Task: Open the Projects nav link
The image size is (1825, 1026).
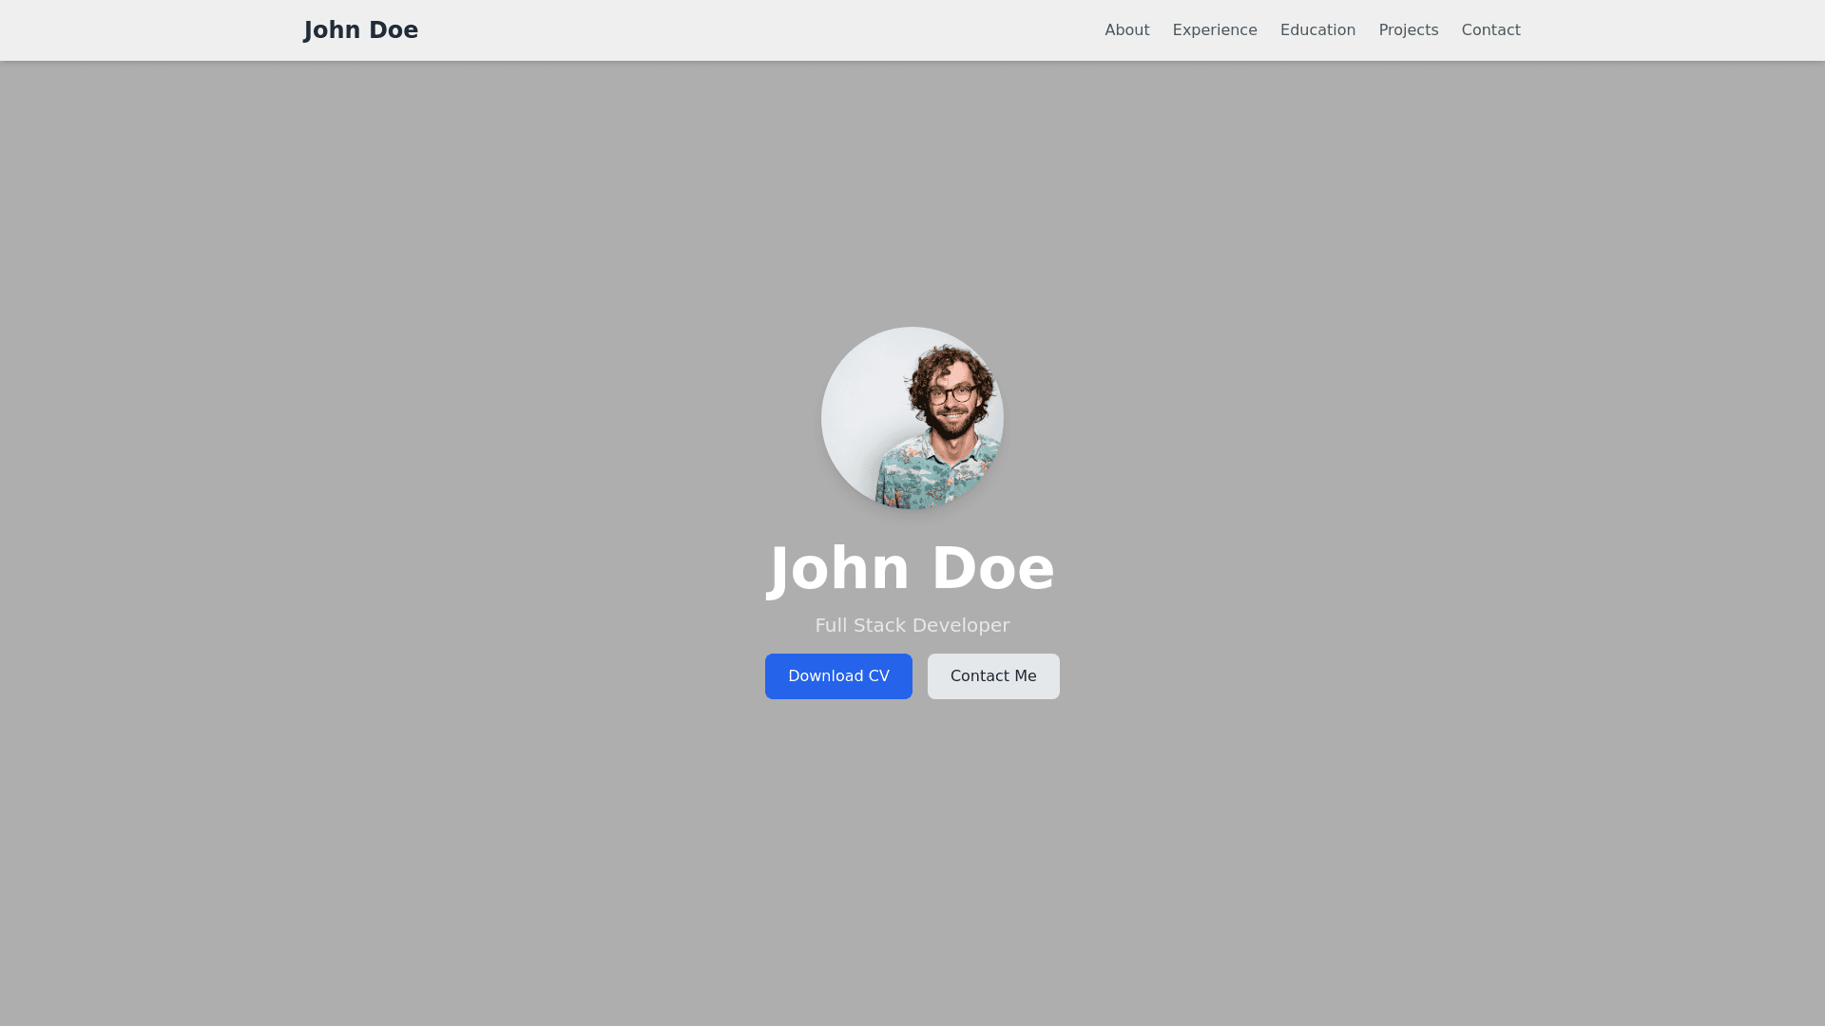Action: pyautogui.click(x=1408, y=30)
